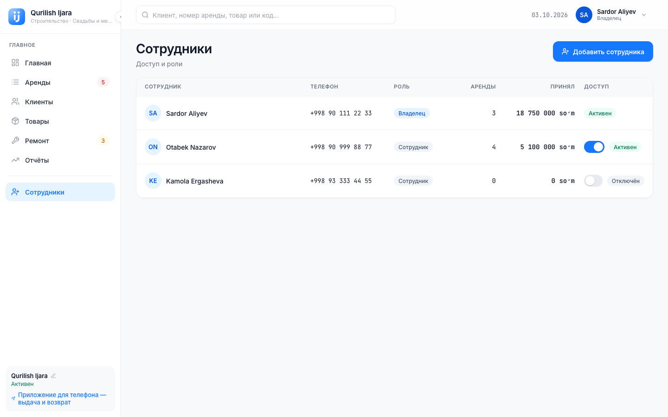Viewport: 668px width, 417px height.
Task: Select Сотрудники in the sidebar
Action: (60, 192)
